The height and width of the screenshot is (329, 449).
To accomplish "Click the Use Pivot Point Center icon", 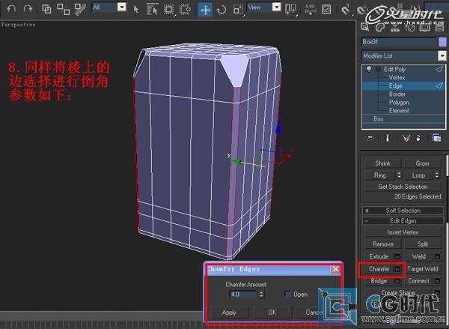I will point(290,9).
